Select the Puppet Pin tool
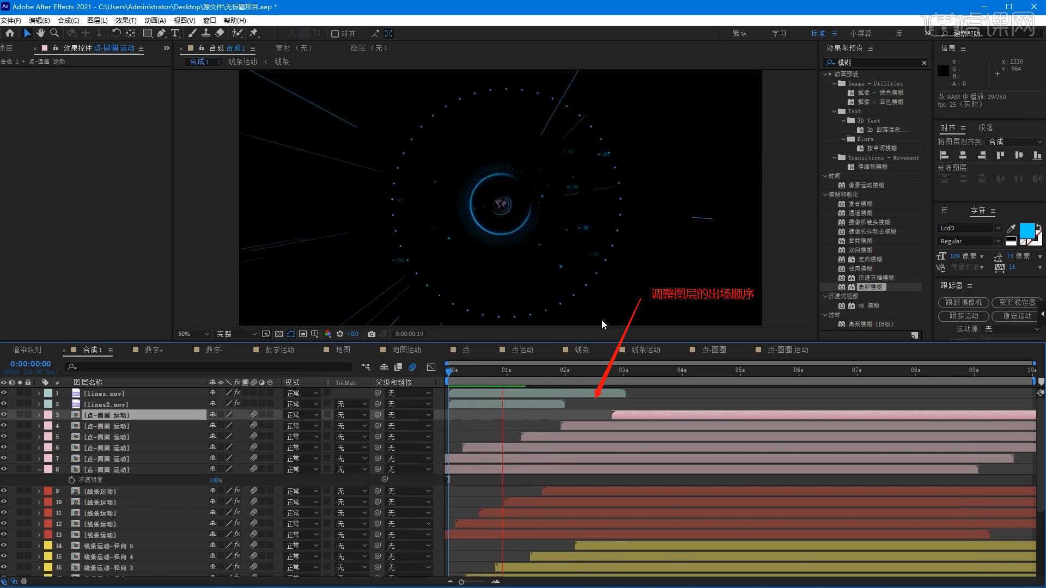1046x588 pixels. click(254, 33)
